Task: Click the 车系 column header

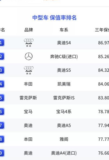Action: 64,30
